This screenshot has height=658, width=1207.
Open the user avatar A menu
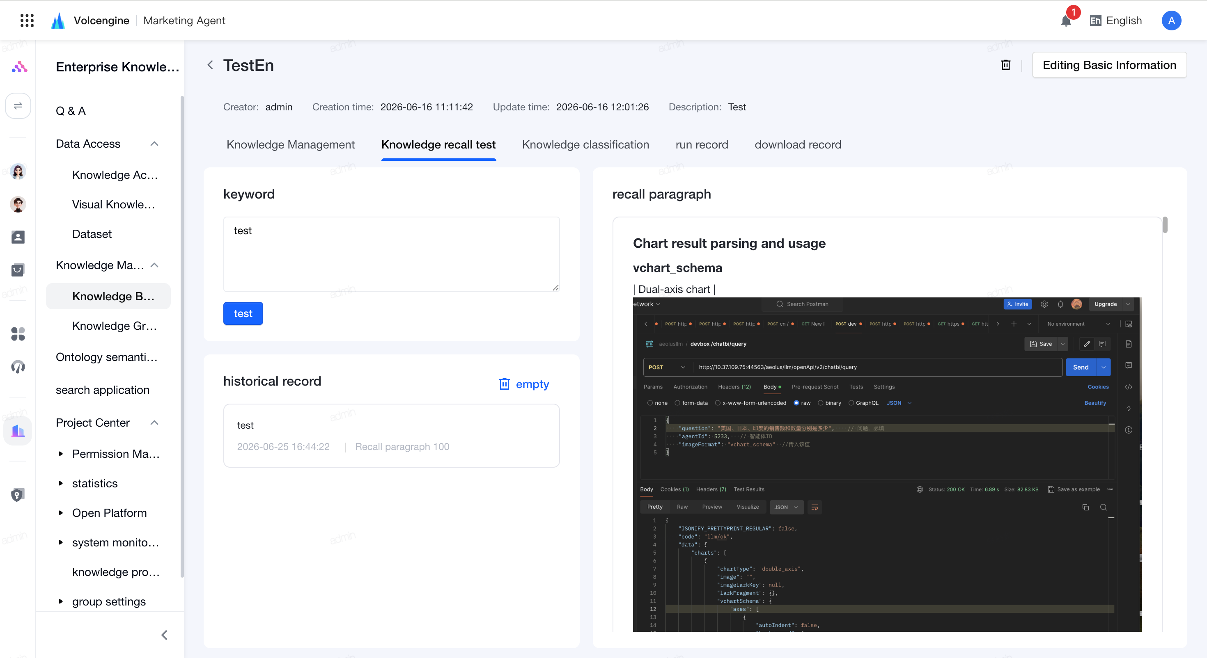click(1171, 21)
